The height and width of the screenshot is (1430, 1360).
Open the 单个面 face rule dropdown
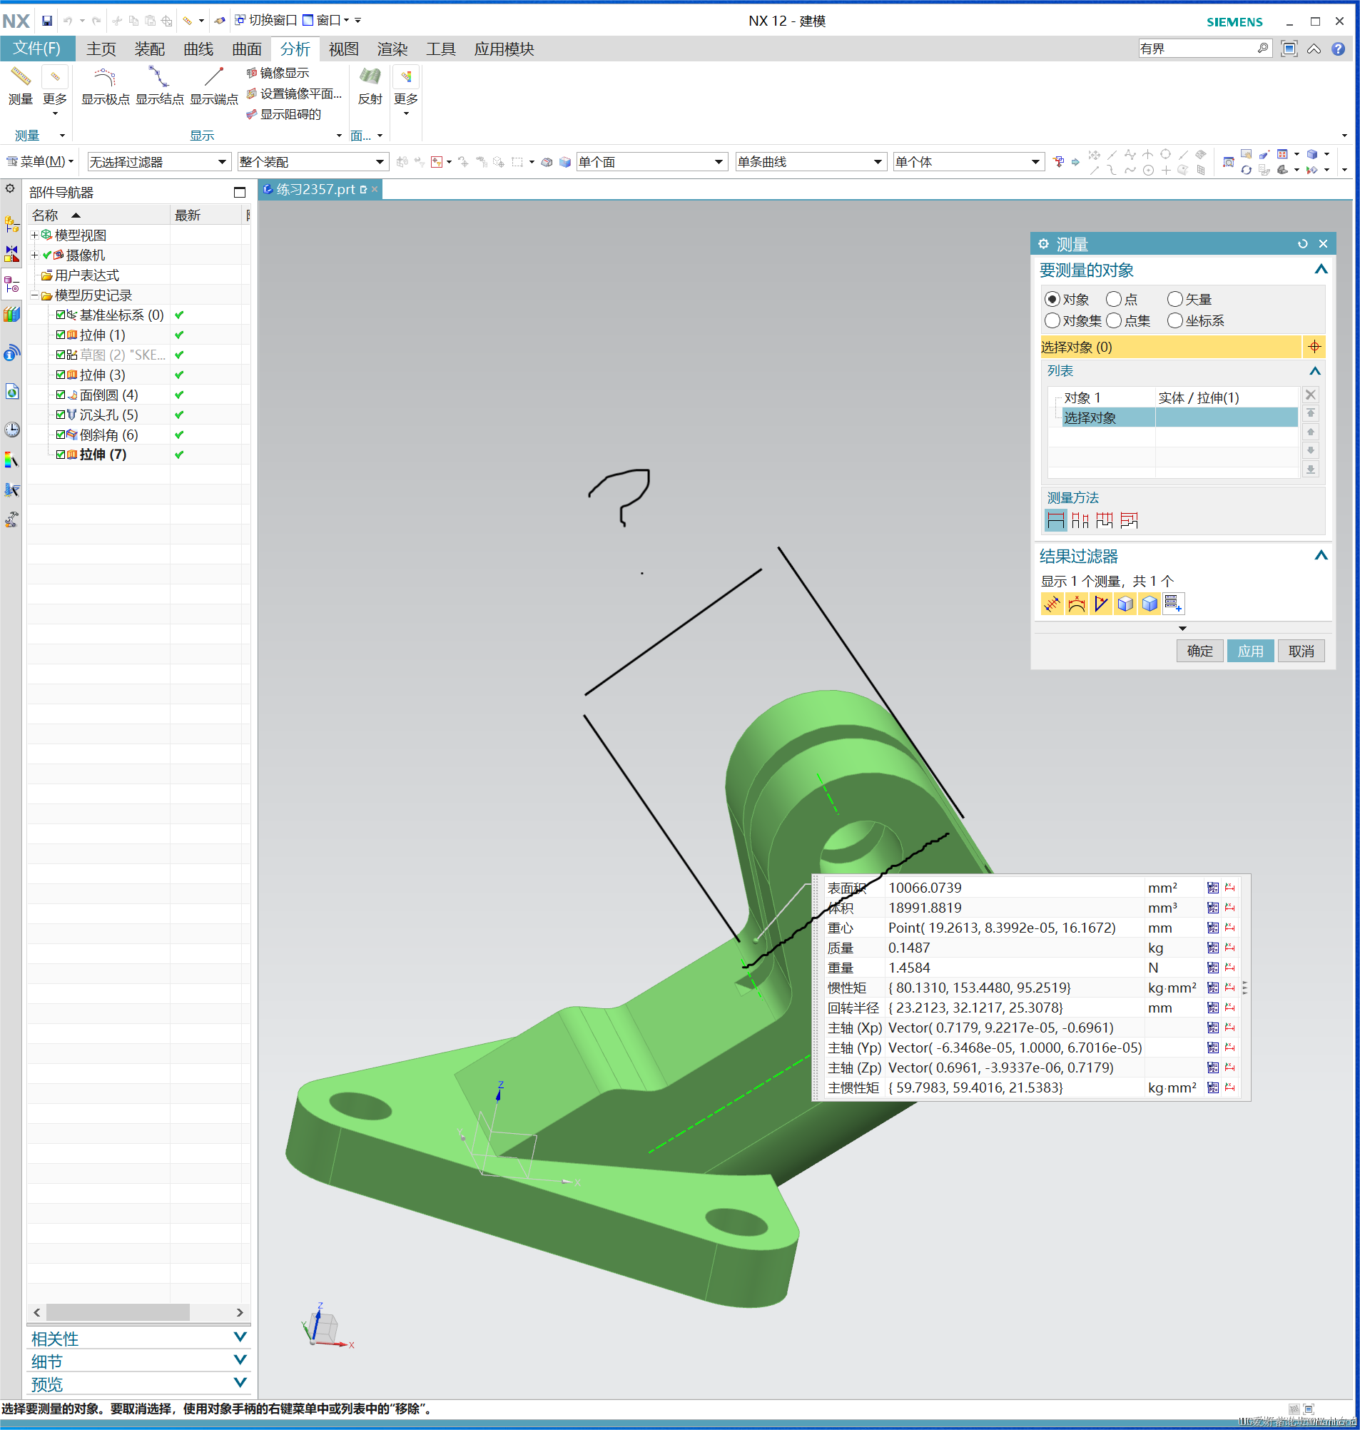pos(651,162)
